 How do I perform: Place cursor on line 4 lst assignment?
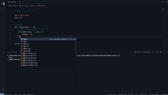click(22, 15)
